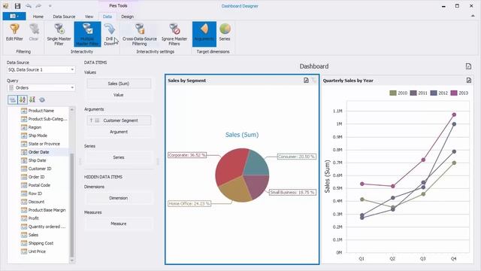Click the hidden Dimension placeholder
The image size is (481, 271).
click(119, 198)
